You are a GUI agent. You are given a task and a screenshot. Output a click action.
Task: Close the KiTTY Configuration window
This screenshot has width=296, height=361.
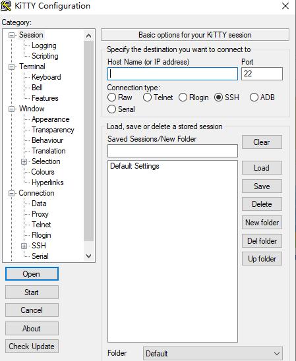(285, 6)
